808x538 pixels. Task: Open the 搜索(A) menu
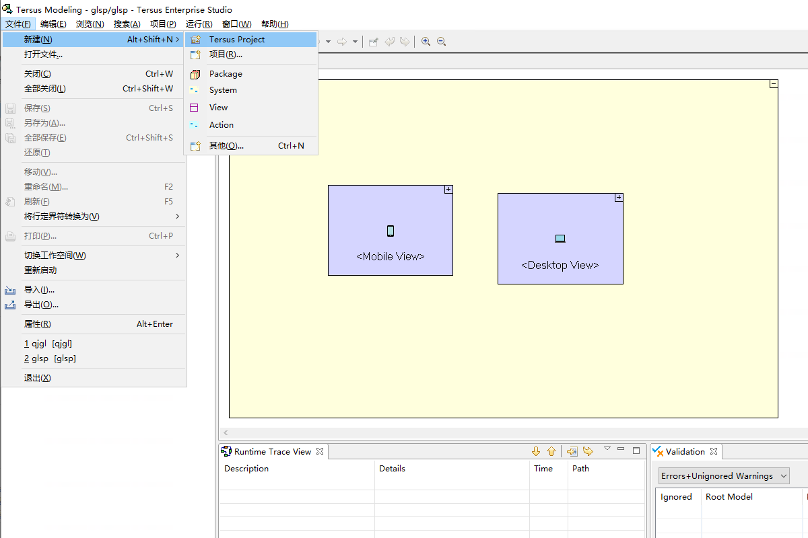[x=127, y=24]
